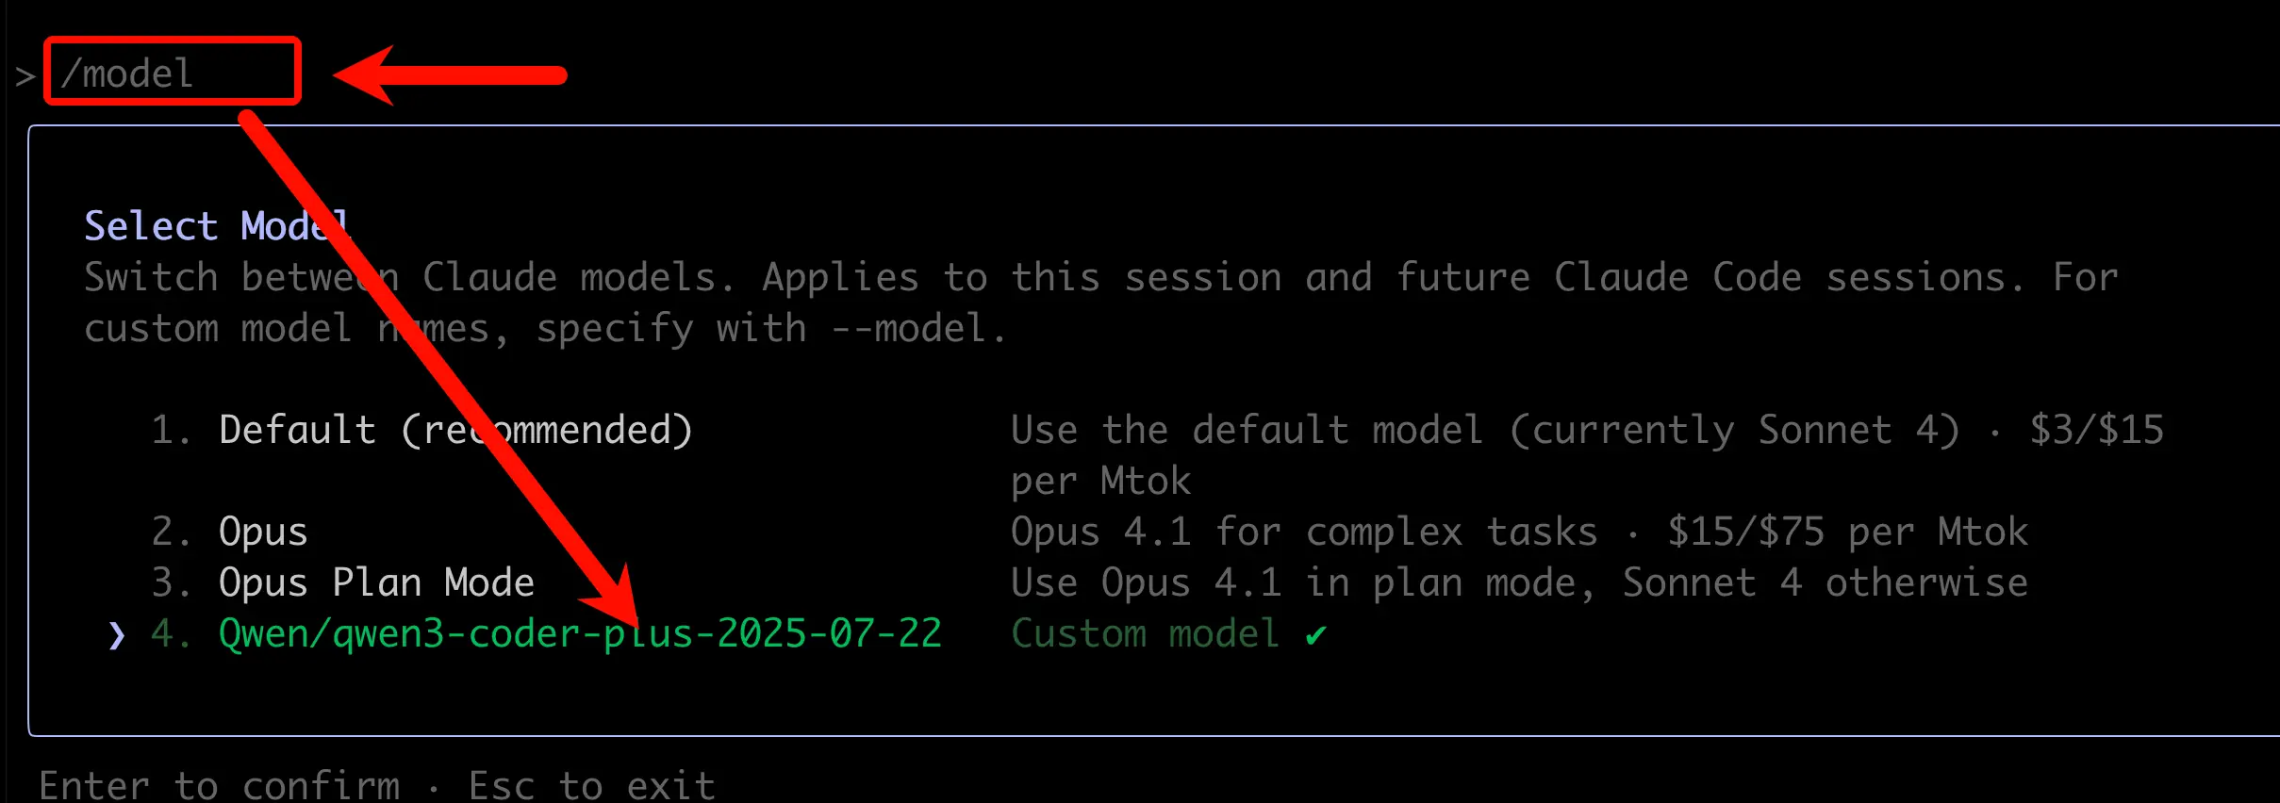Click the --model flag in the description
2280x803 pixels.
pyautogui.click(x=908, y=329)
